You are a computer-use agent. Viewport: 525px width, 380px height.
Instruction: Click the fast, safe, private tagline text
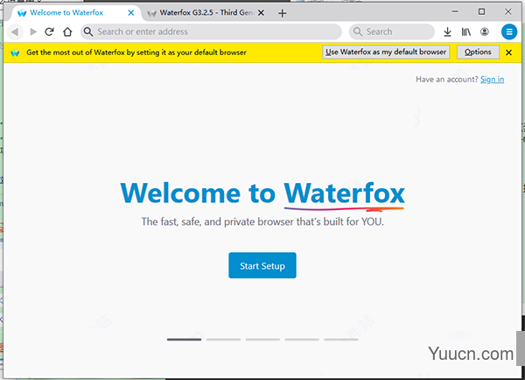(x=262, y=222)
